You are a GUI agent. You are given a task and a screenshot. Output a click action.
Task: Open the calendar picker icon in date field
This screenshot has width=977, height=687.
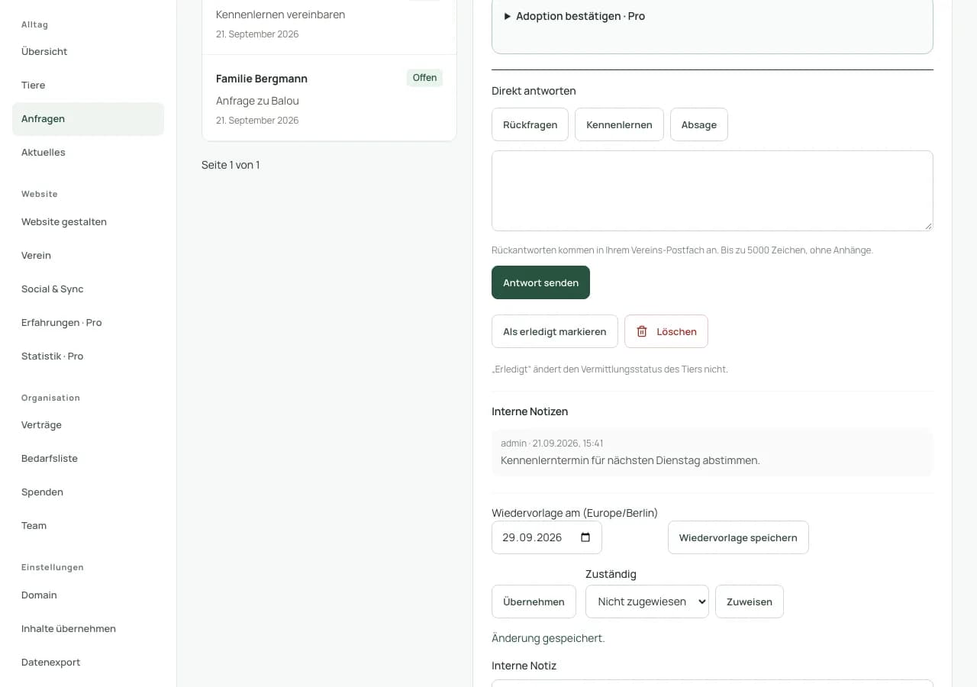[x=585, y=537]
